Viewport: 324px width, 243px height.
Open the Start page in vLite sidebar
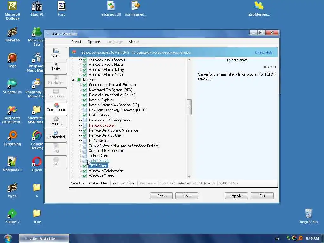[56, 53]
